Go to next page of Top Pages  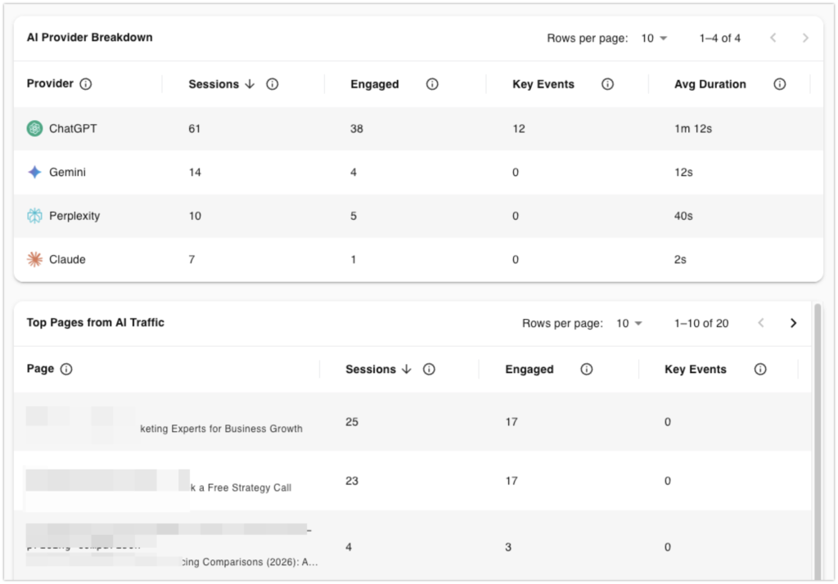pyautogui.click(x=793, y=323)
